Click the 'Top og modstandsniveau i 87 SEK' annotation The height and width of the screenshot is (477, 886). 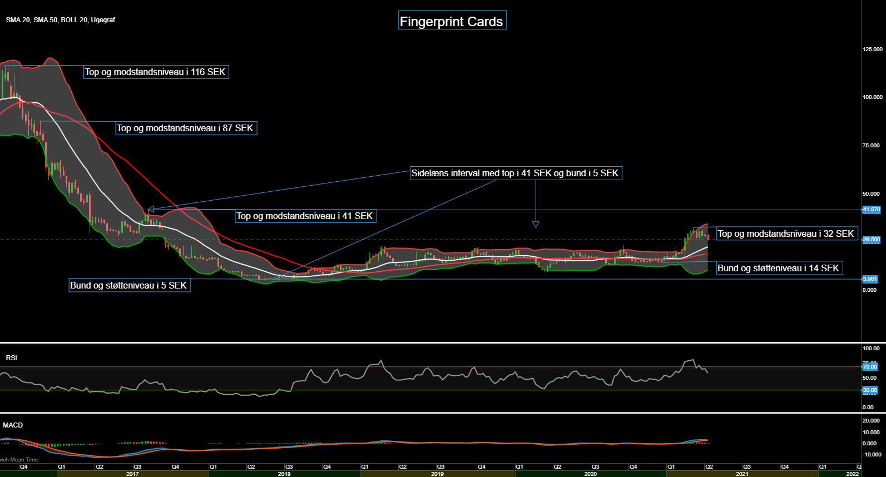point(186,128)
